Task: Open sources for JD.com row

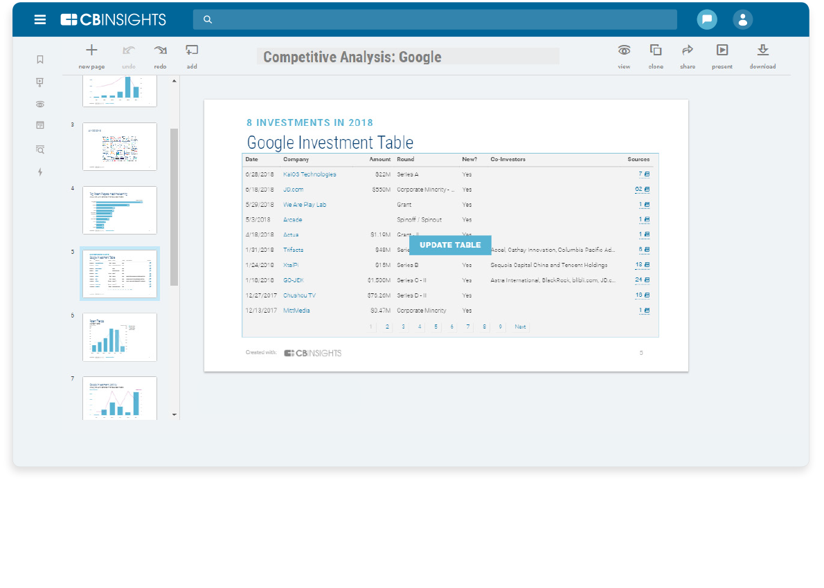Action: [642, 190]
